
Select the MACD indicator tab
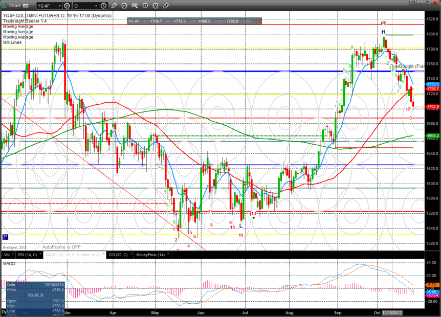73,255
